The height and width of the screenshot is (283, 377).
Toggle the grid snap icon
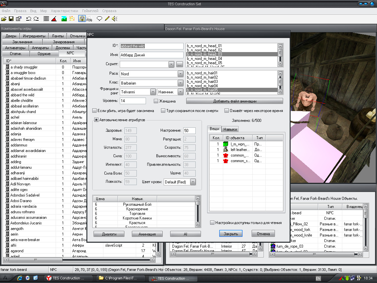(x=46, y=19)
